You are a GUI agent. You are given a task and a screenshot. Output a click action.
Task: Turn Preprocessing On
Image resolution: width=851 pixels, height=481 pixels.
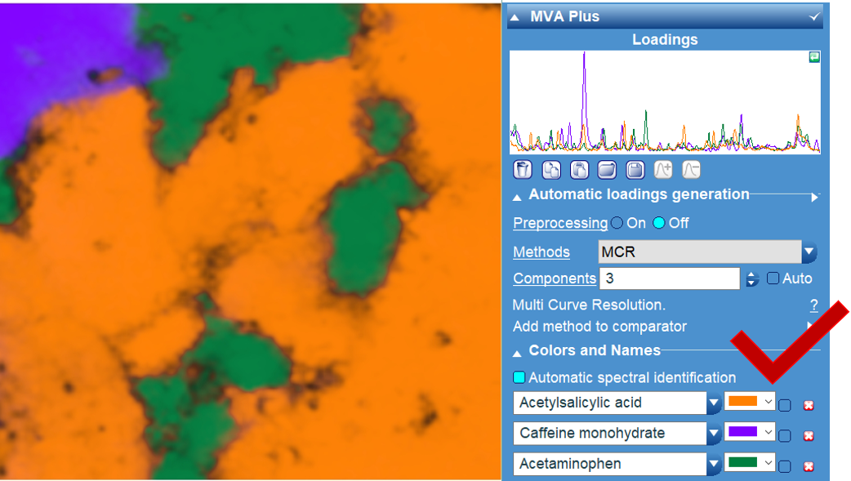point(617,223)
